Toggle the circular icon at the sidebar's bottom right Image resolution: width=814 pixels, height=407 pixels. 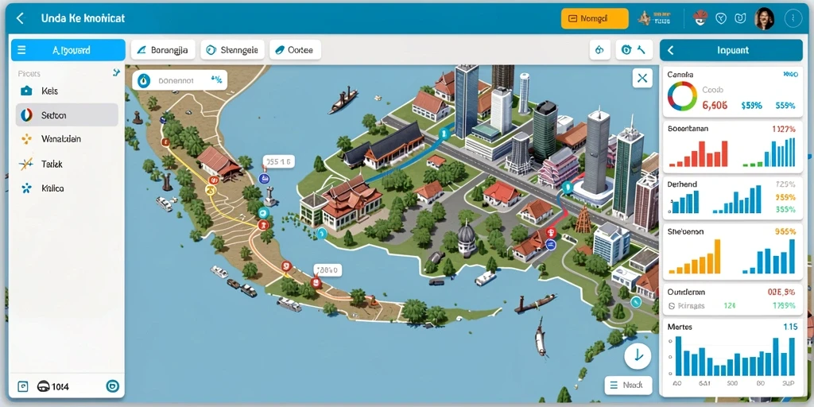pyautogui.click(x=112, y=386)
